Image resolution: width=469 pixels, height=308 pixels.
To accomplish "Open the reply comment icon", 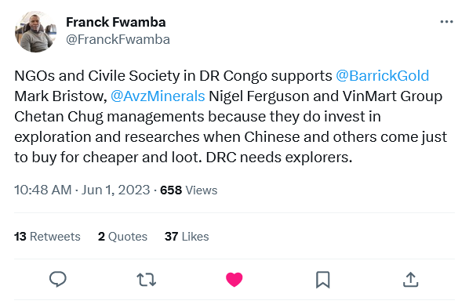I will (58, 280).
